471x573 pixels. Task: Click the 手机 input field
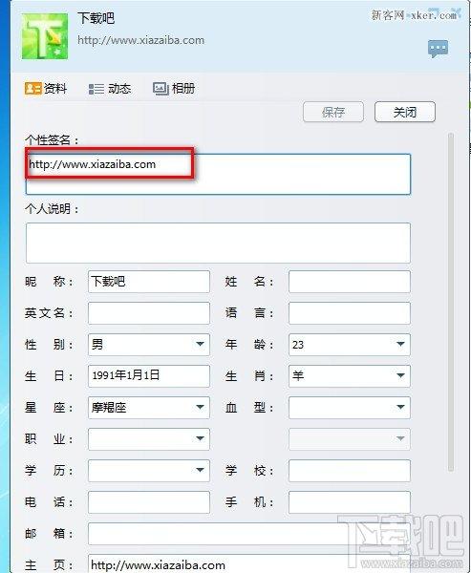pos(350,502)
